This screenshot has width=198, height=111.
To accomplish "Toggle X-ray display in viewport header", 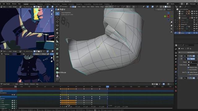I will pos(161,7).
